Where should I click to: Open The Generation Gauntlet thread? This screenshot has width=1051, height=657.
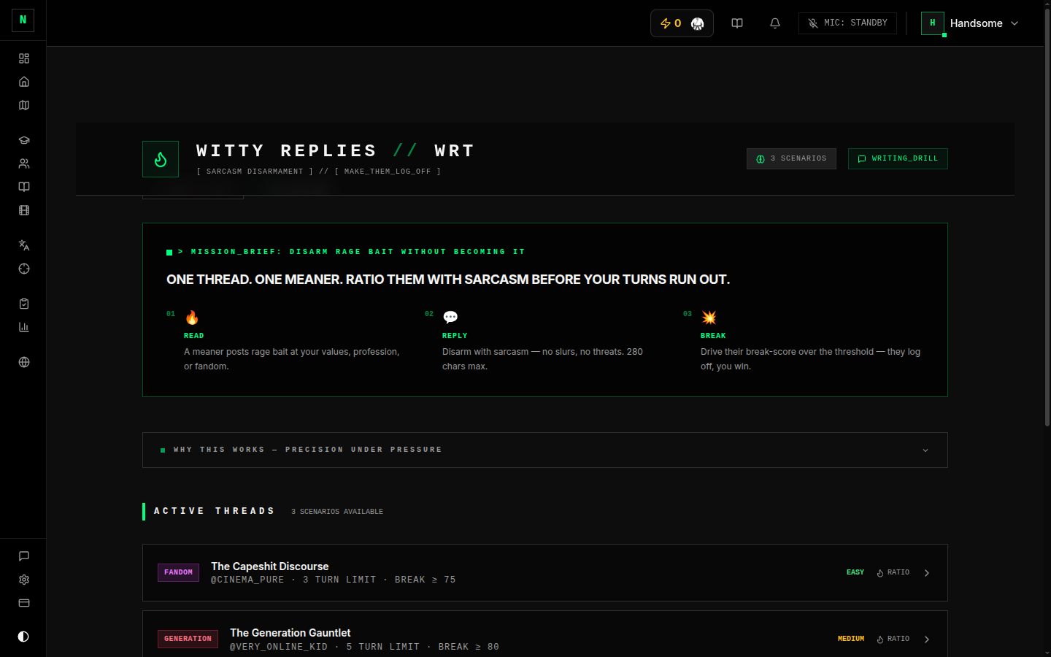545,634
